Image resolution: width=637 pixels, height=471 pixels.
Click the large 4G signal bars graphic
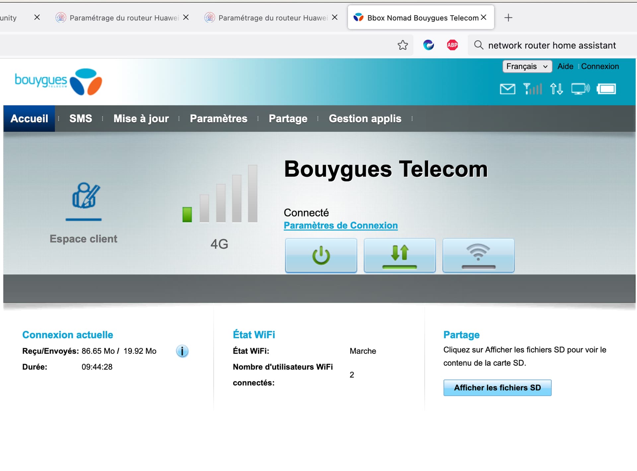220,194
